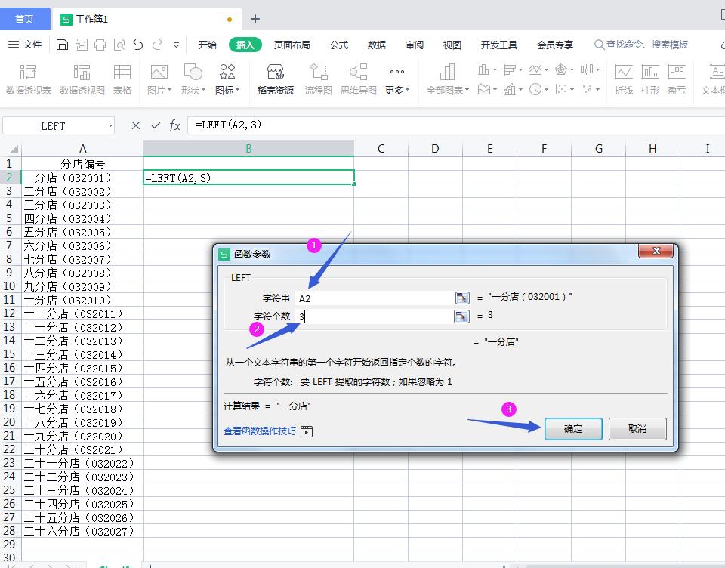The height and width of the screenshot is (568, 725).
Task: Select column header C
Action: pyautogui.click(x=381, y=149)
